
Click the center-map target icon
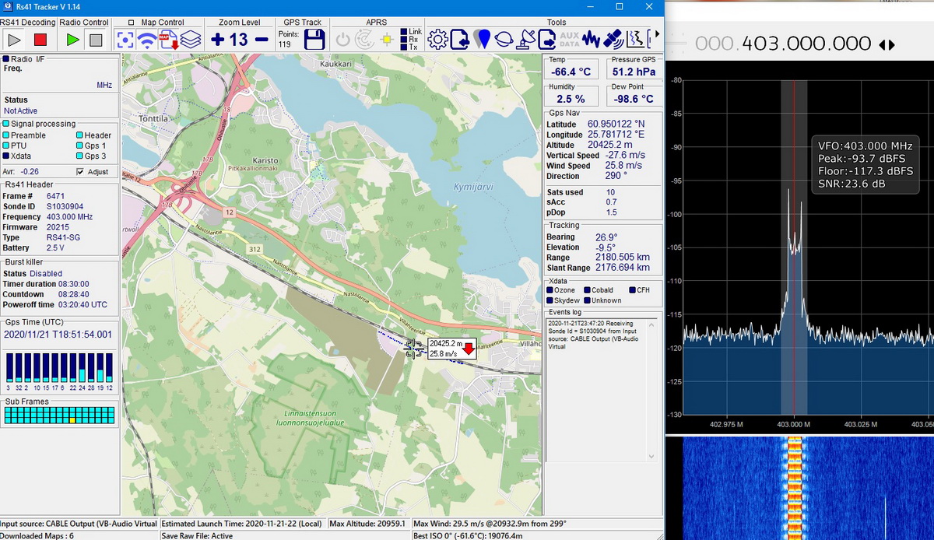125,40
